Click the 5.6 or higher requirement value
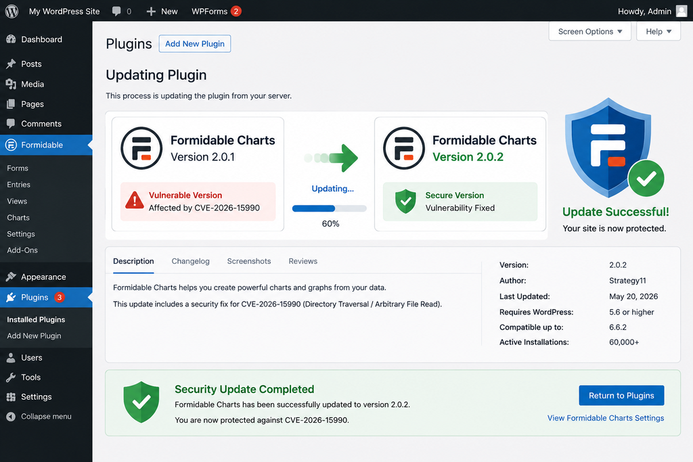 [631, 312]
